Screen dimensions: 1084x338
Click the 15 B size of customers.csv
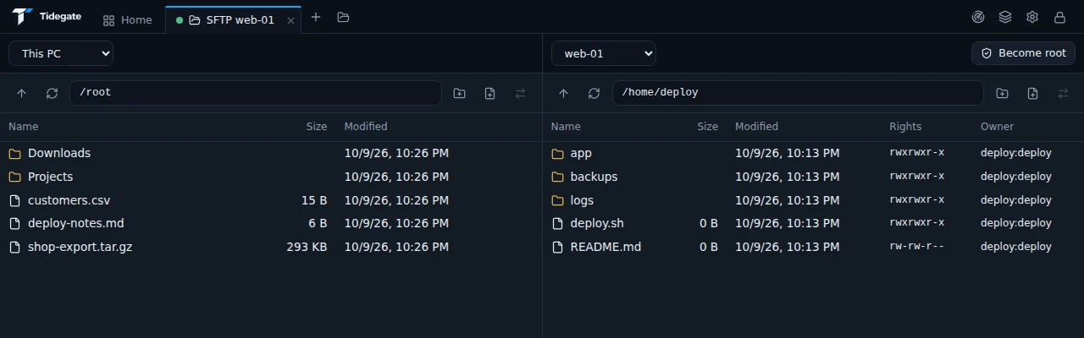pos(314,200)
